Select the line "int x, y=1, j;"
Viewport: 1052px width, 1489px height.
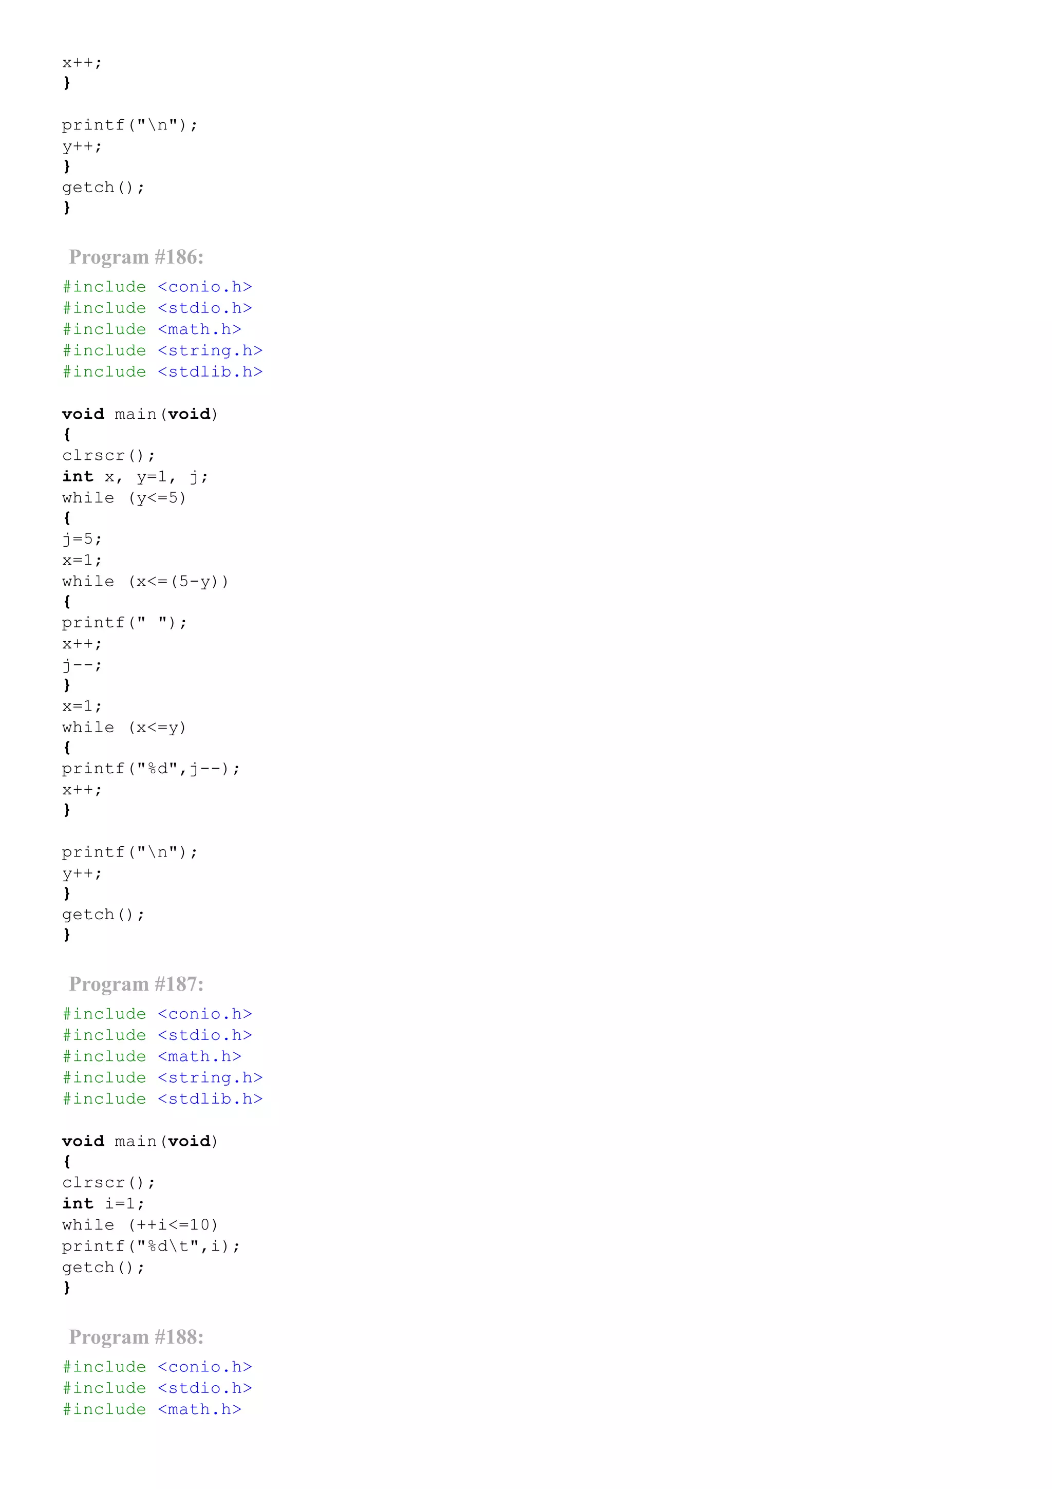[136, 477]
